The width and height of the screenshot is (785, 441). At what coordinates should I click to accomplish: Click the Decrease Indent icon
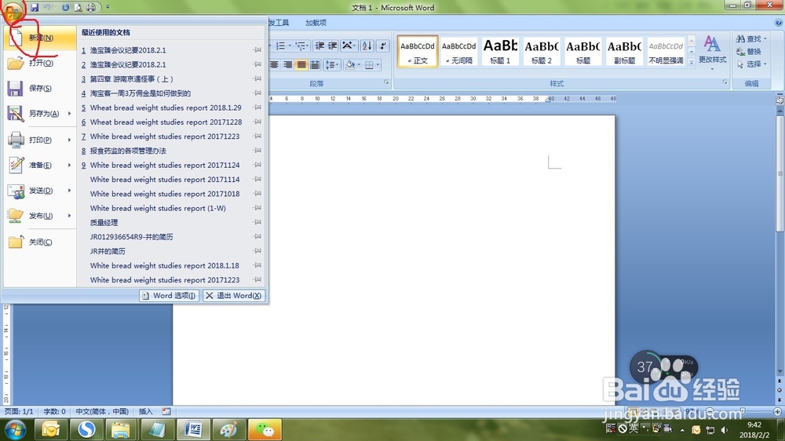pos(319,46)
